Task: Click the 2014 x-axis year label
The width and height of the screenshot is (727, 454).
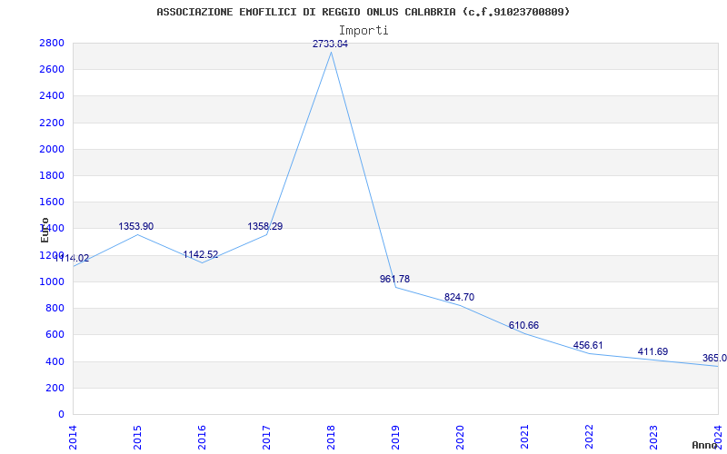Action: (x=73, y=438)
